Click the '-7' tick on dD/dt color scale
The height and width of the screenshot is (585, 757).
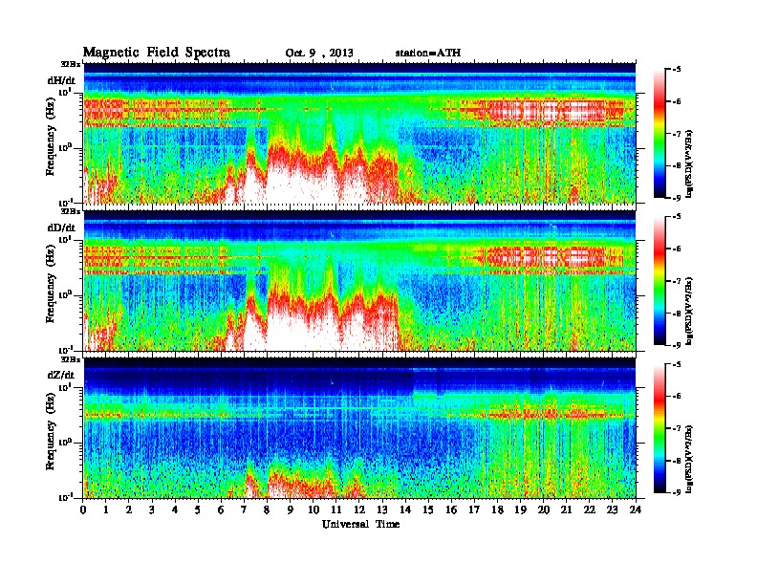(x=677, y=280)
